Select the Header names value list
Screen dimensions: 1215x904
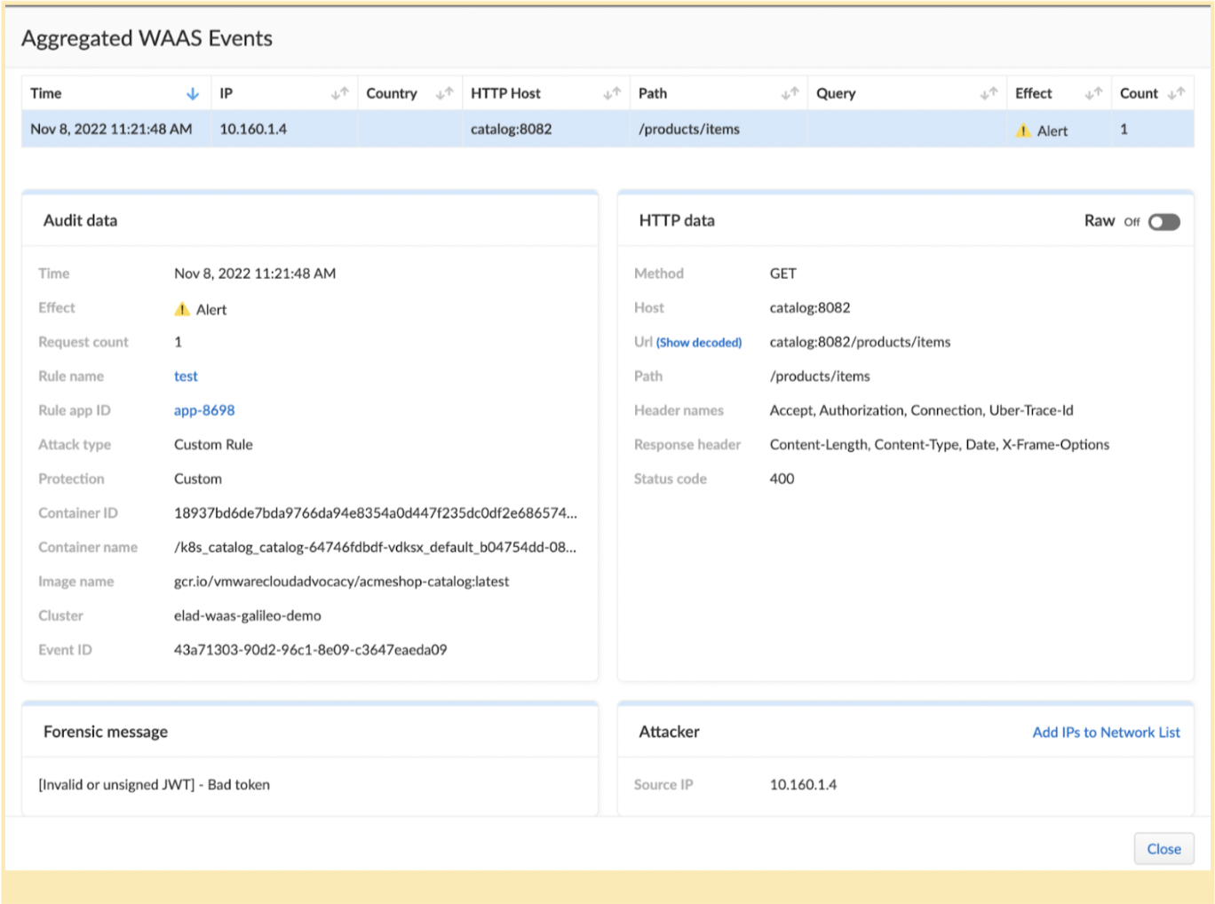coord(922,410)
